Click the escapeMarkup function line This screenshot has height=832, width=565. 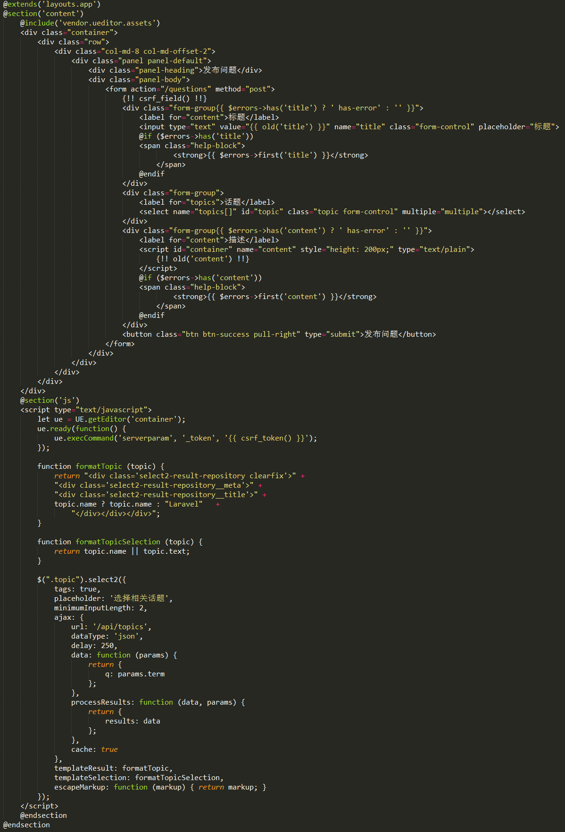160,787
